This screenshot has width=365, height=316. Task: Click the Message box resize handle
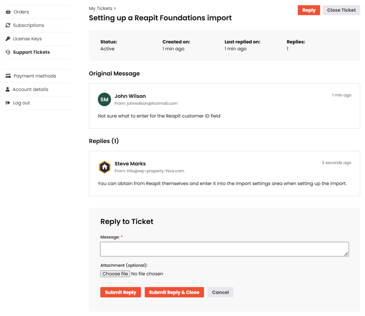[346, 254]
